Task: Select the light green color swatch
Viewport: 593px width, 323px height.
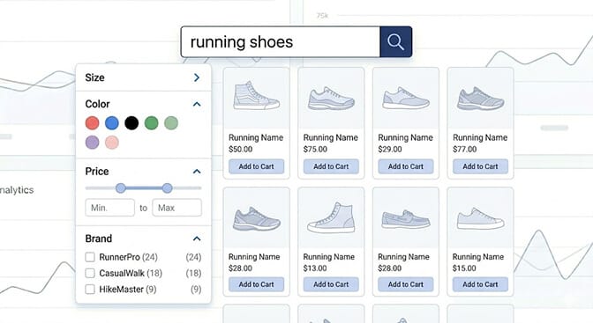Action: 171,123
